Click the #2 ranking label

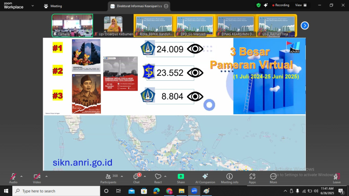(x=58, y=71)
